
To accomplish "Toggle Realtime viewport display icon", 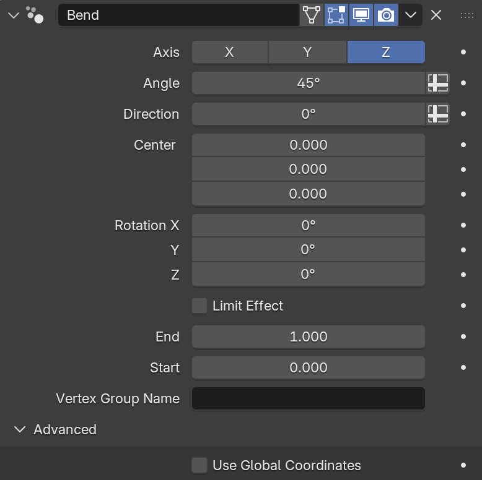I will pos(361,15).
